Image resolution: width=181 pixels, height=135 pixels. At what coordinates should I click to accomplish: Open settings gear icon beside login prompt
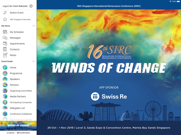31,6
